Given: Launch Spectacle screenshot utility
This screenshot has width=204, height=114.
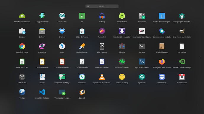Looking at the screenshot, I should (x=142, y=77).
